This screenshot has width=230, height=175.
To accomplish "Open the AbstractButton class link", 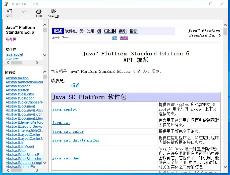I will (17, 90).
